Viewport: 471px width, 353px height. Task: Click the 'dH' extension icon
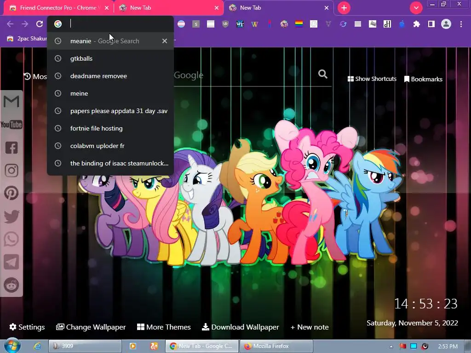387,24
